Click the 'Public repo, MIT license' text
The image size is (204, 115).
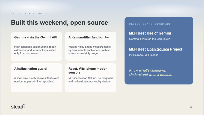click(144, 55)
